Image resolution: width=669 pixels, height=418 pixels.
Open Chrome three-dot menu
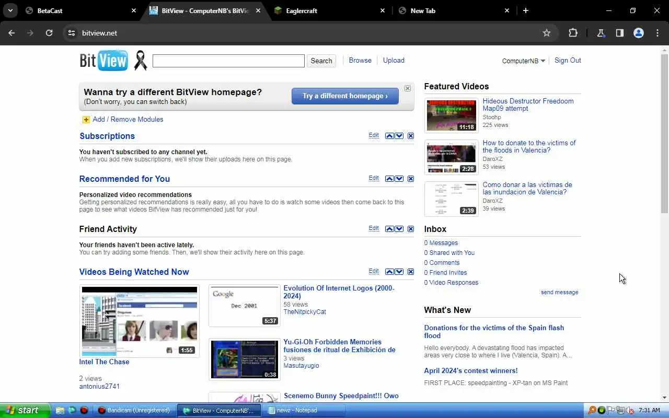(x=658, y=33)
